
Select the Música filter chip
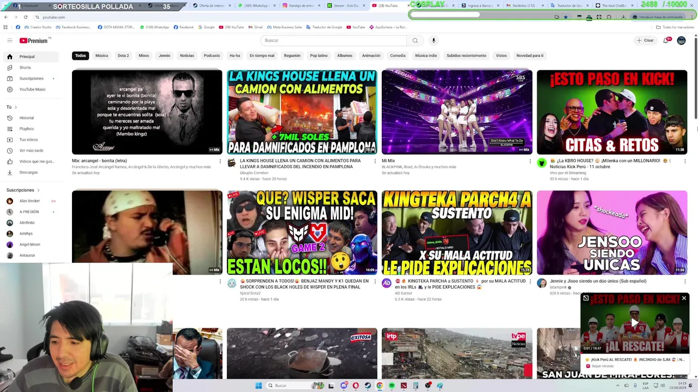pos(101,56)
